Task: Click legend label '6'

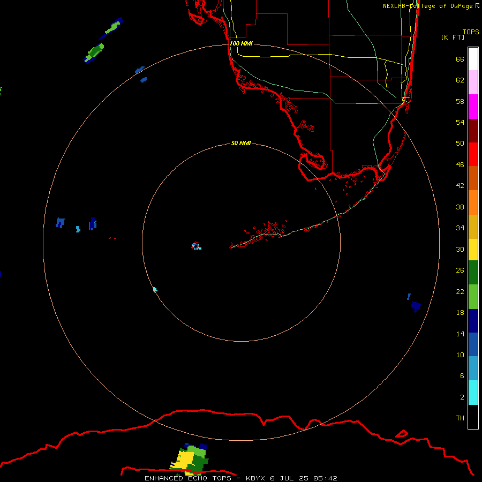Action: pos(462,376)
